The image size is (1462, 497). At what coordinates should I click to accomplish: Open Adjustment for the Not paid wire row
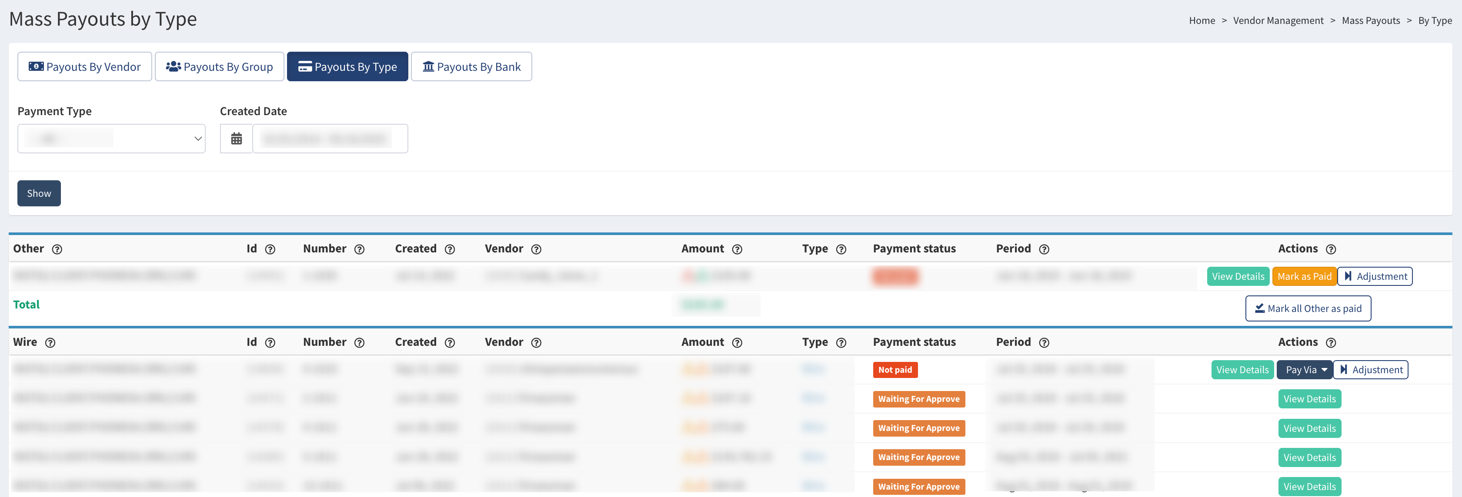click(1370, 370)
